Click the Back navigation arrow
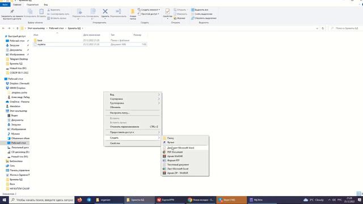This screenshot has height=204, width=363. coord(3,28)
